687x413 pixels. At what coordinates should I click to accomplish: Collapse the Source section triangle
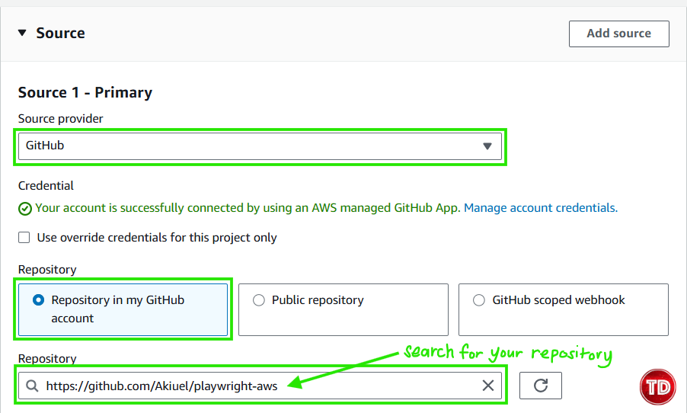(22, 33)
